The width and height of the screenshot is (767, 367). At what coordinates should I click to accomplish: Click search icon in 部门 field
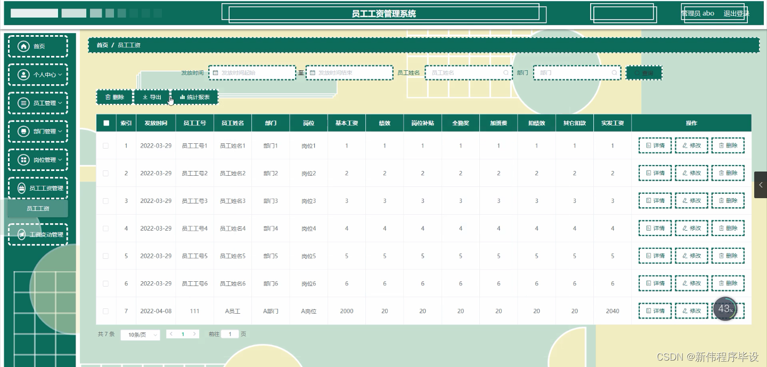pyautogui.click(x=614, y=72)
